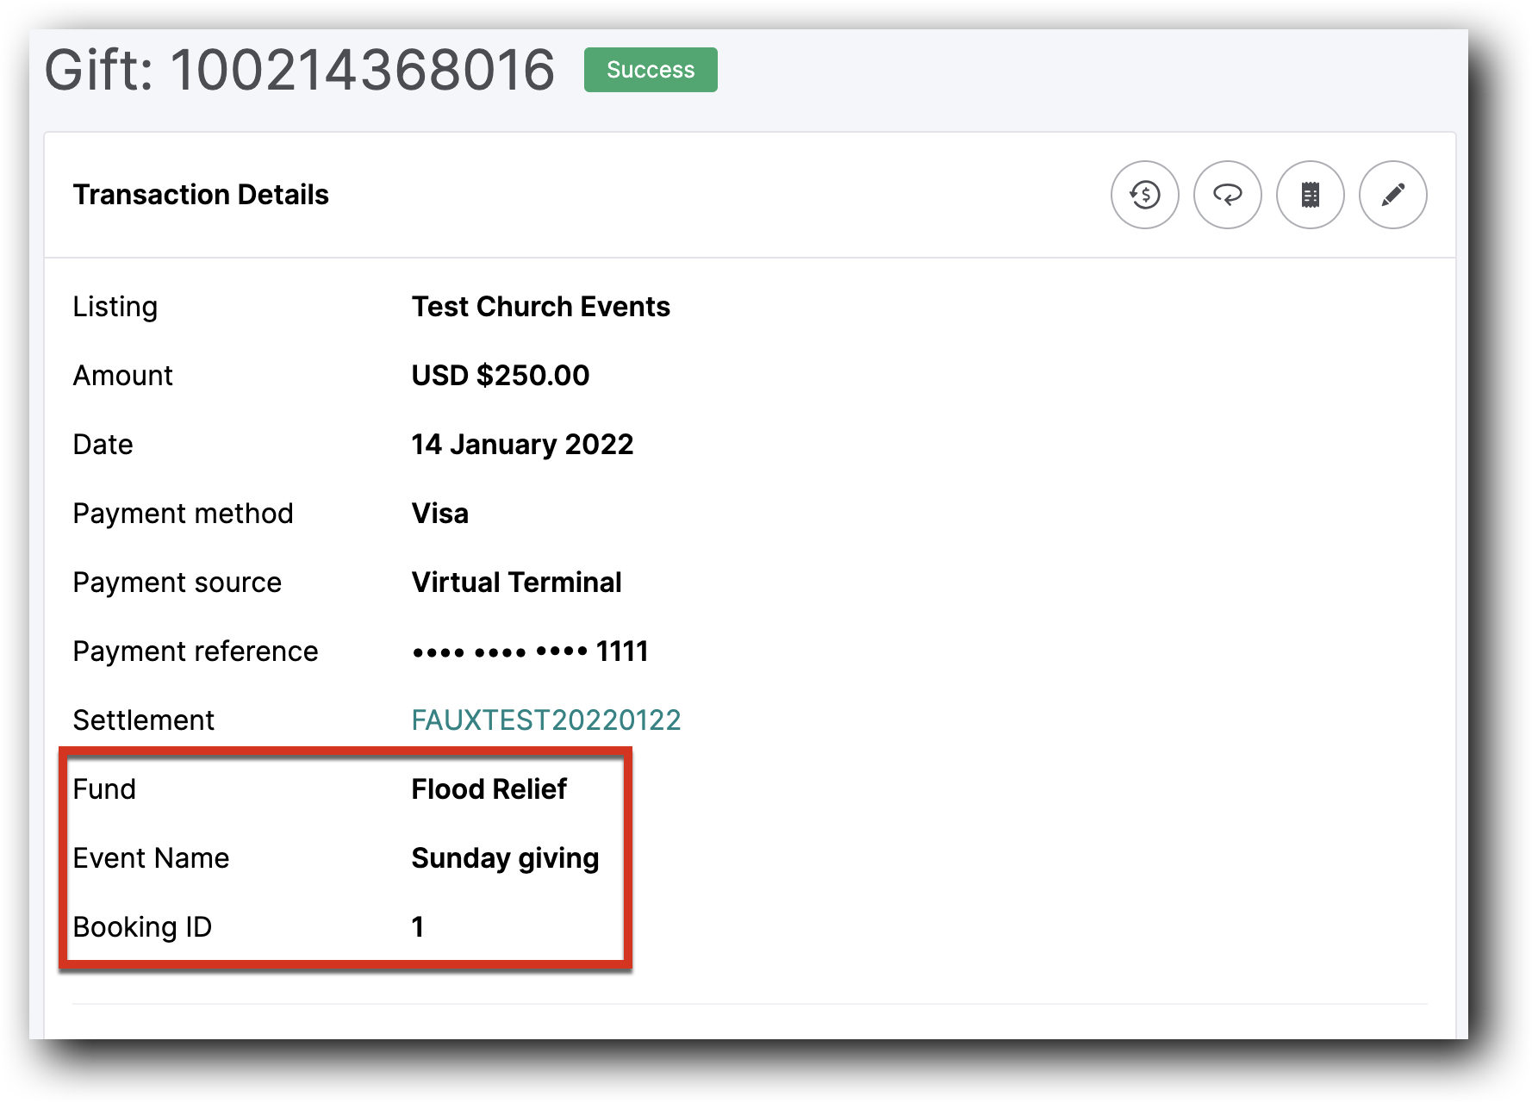1532x1103 pixels.
Task: Click the Booking ID value 1
Action: tap(417, 926)
